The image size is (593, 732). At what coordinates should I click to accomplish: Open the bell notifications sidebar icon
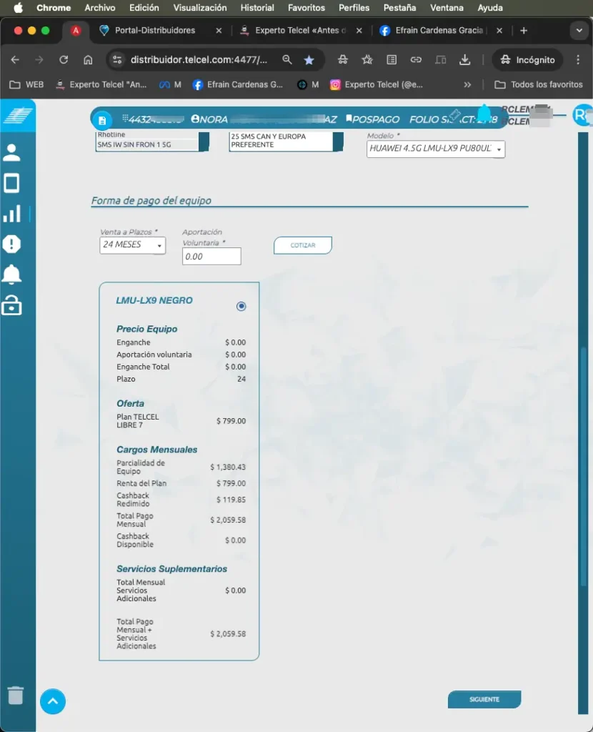11,274
